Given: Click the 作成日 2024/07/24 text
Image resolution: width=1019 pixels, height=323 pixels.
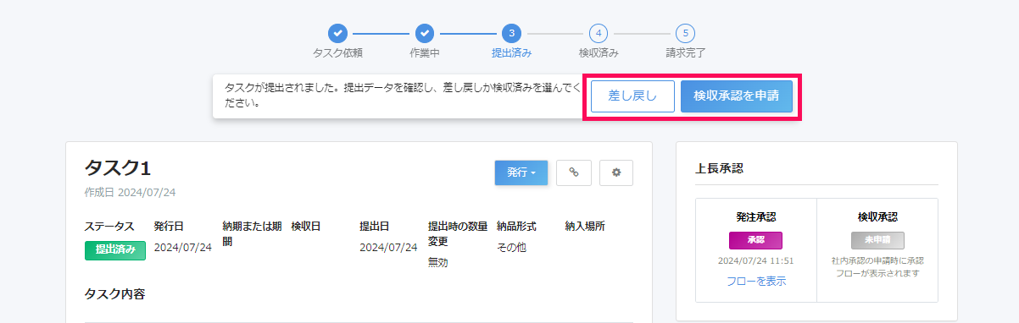Looking at the screenshot, I should (130, 192).
